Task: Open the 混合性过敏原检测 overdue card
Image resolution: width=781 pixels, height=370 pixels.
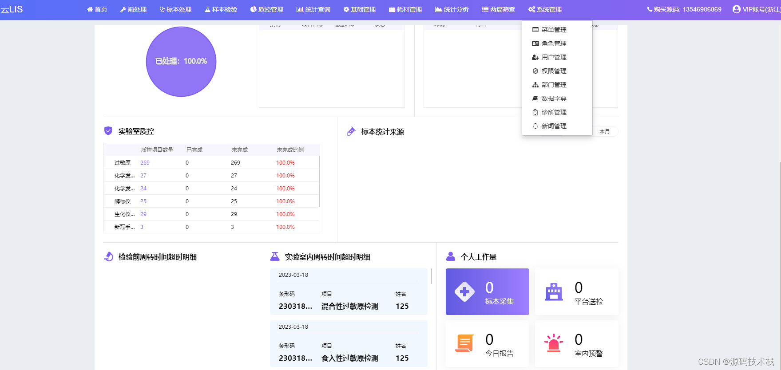Action: [349, 291]
